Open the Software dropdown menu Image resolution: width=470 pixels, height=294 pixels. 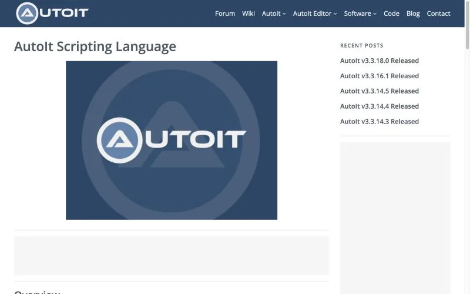pyautogui.click(x=360, y=14)
